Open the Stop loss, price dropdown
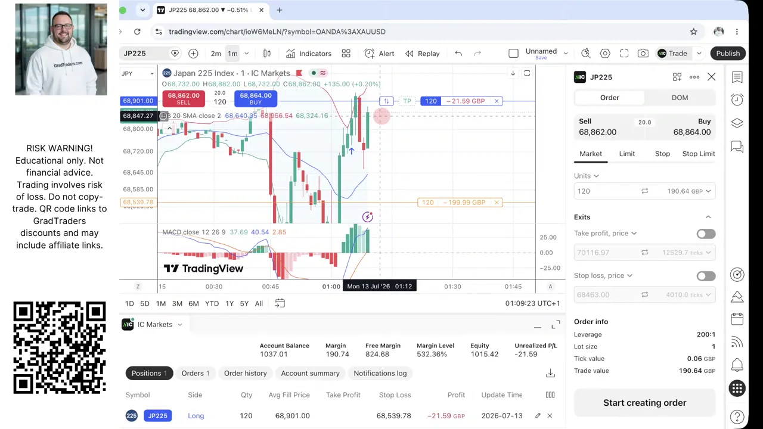This screenshot has height=429, width=763. (603, 275)
